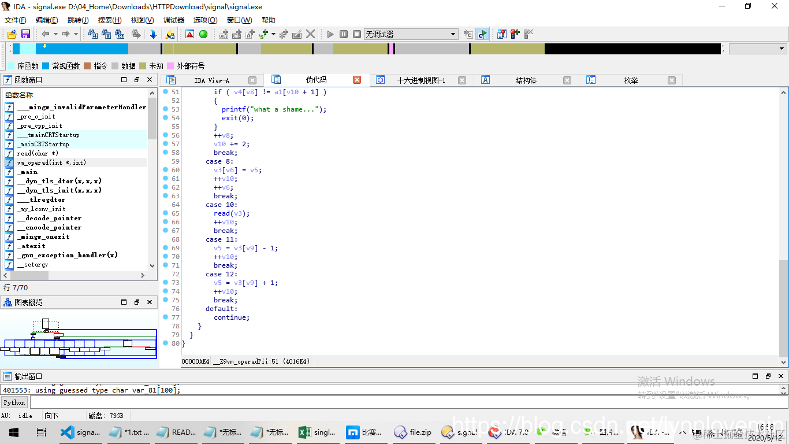Close the 伪代码 tab with red X

coord(357,80)
